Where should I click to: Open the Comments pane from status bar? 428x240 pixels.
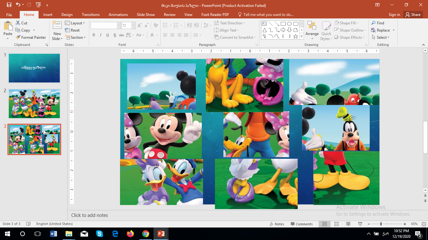[x=301, y=224]
